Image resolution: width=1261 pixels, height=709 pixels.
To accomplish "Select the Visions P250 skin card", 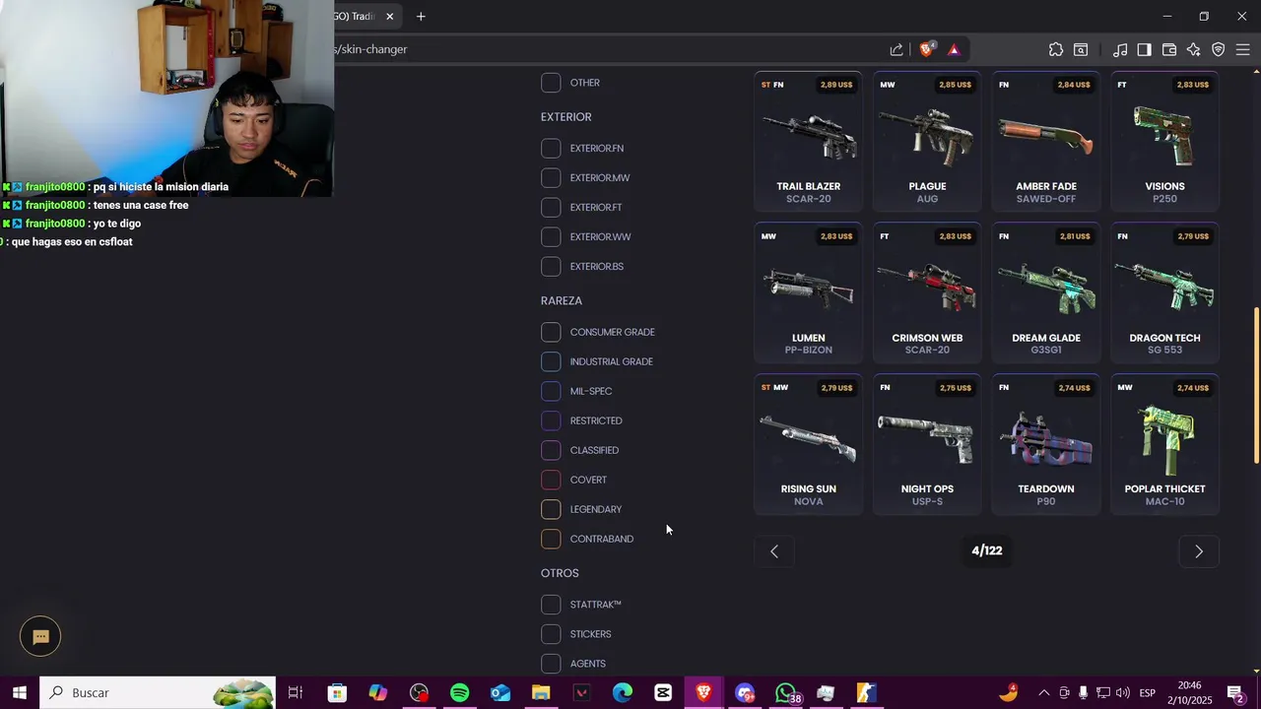I will click(1164, 142).
